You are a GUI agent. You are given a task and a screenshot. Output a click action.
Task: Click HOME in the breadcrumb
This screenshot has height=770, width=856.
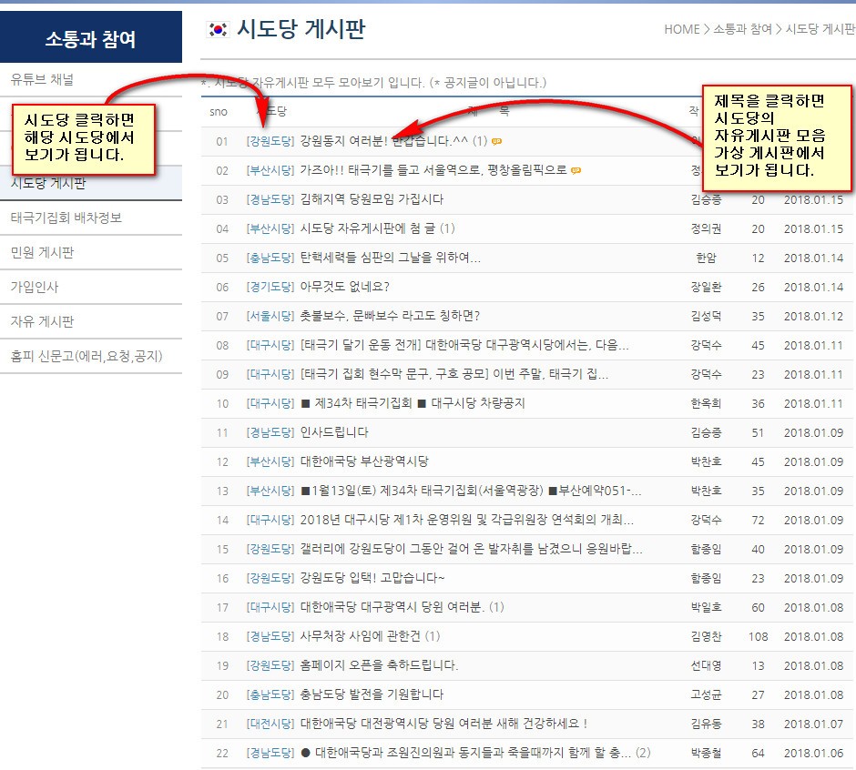pos(681,29)
